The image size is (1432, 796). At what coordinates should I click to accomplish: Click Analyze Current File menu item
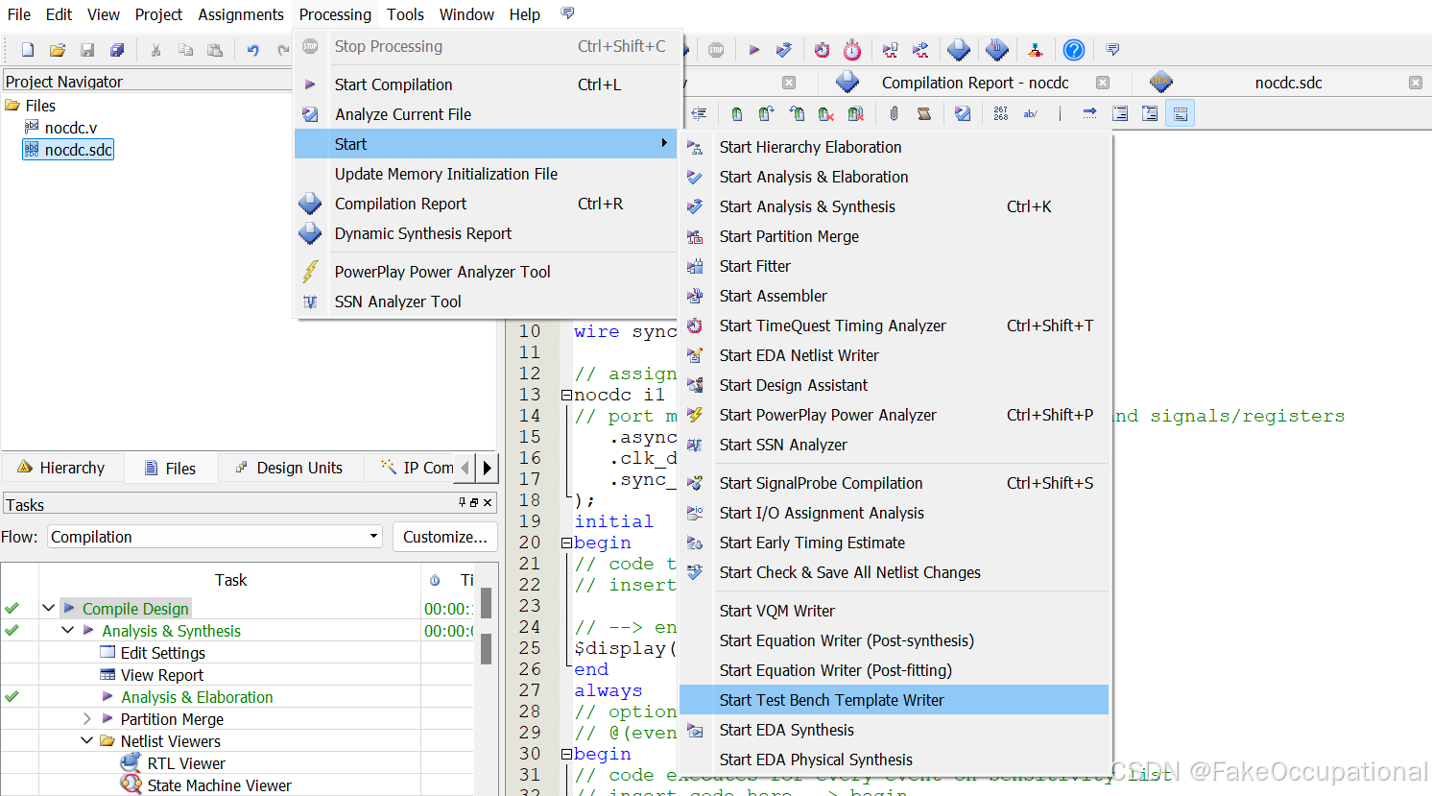point(488,114)
